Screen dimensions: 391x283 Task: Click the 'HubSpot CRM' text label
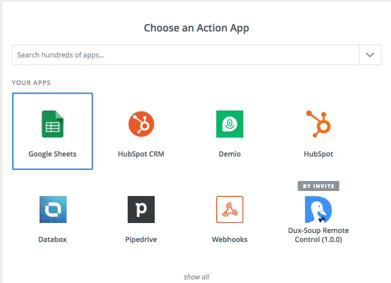(x=141, y=154)
